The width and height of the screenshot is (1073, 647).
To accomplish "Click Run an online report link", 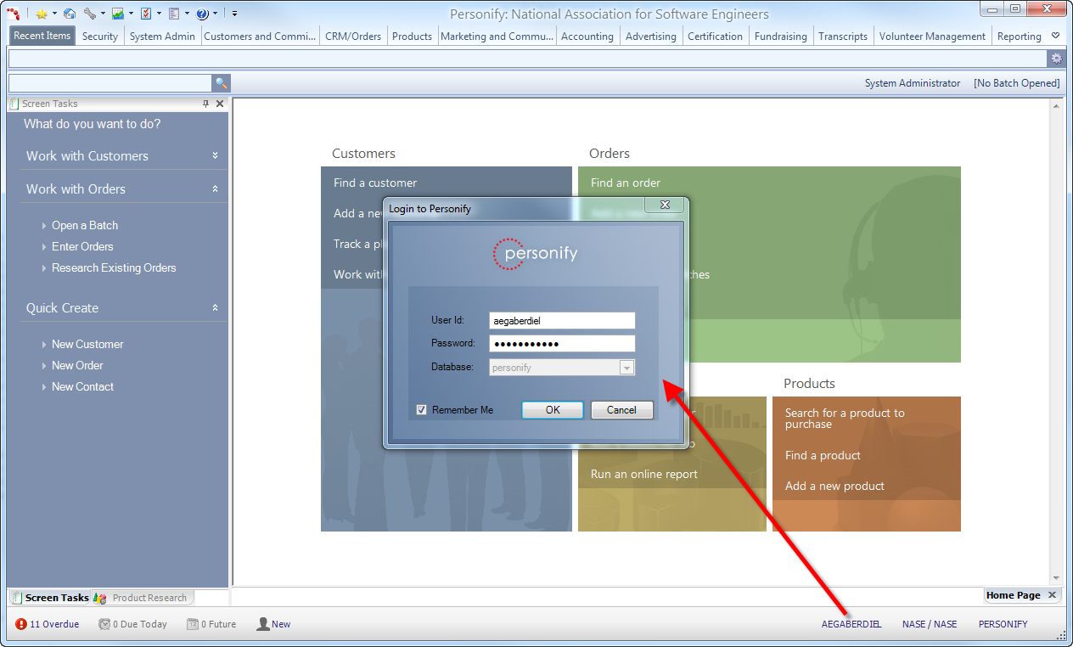I will pyautogui.click(x=644, y=474).
